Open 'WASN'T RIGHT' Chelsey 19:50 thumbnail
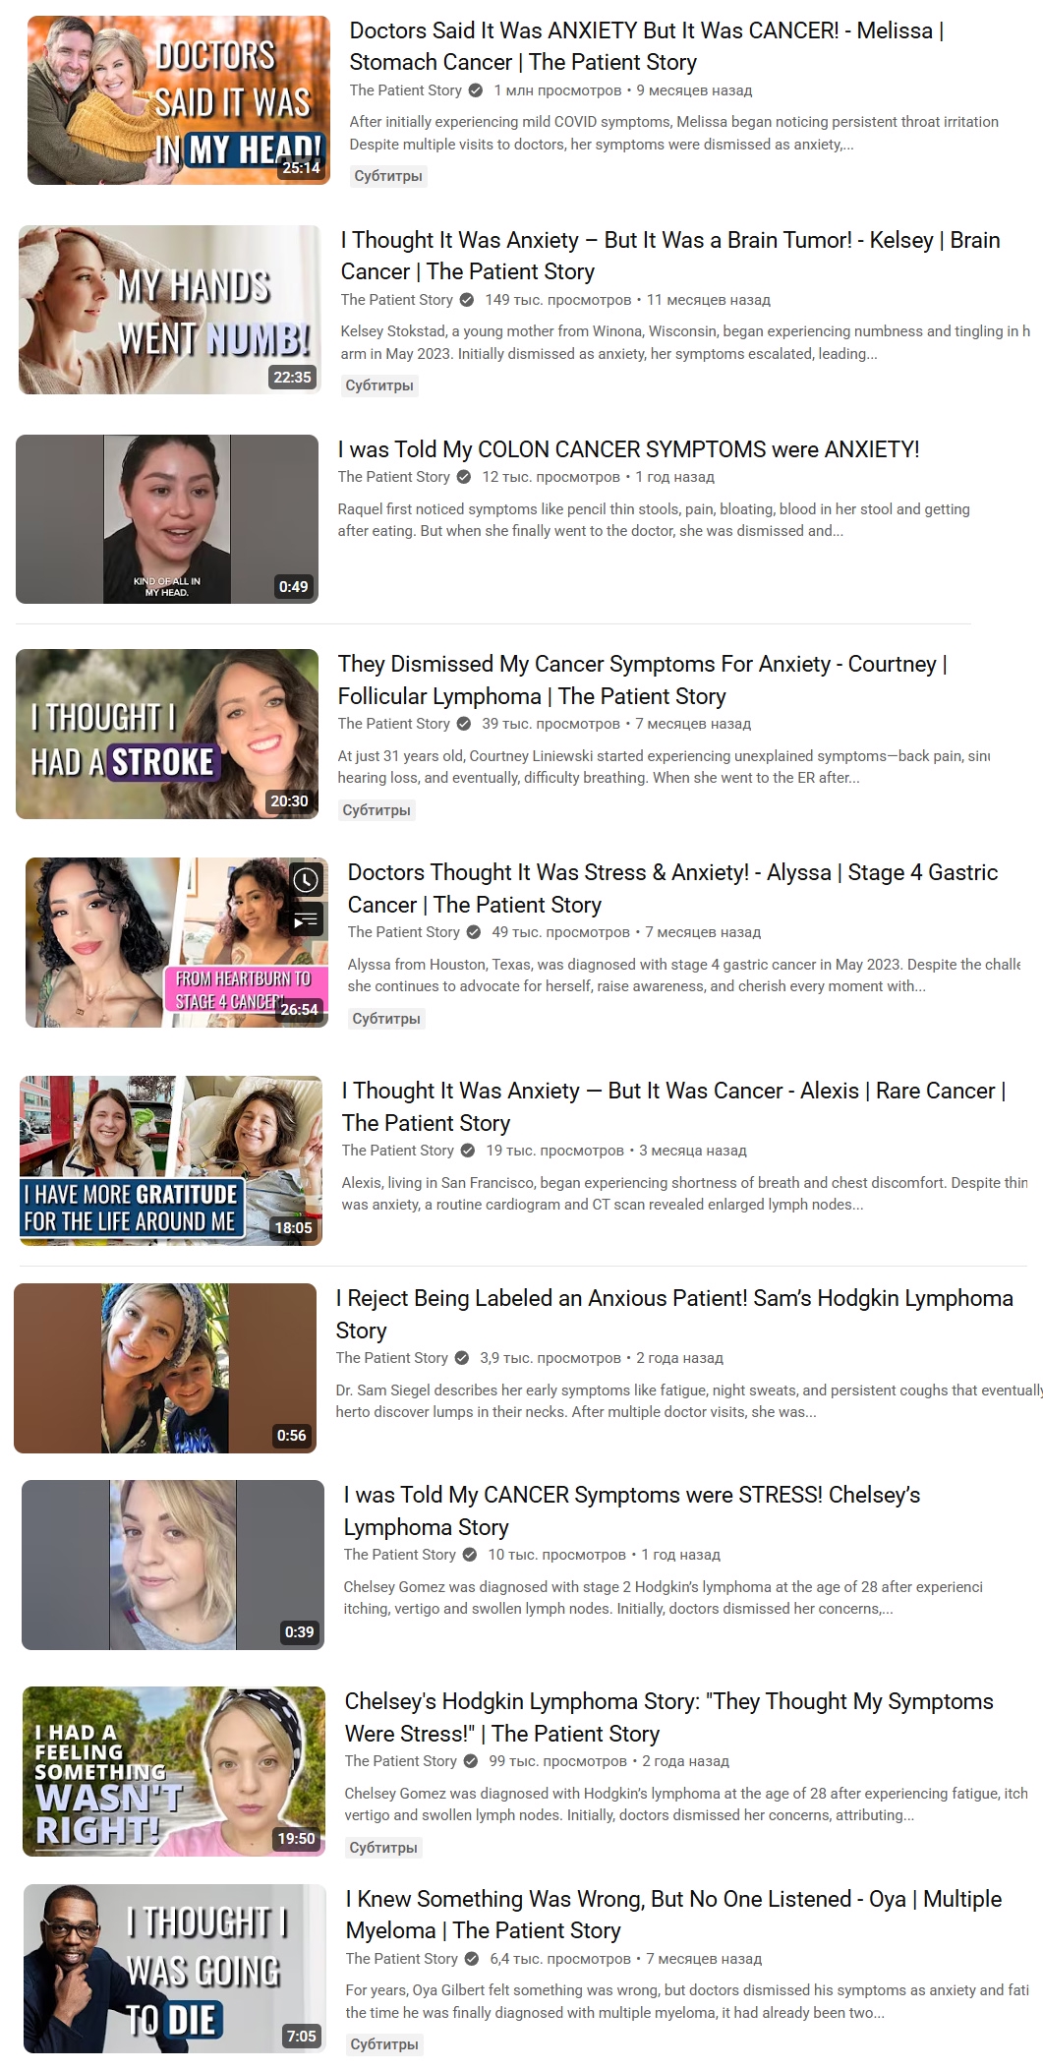Screen dimensions: 1043x2070 coord(174,1771)
